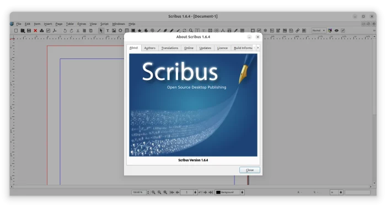Select the Image Frame tool
This screenshot has height=208, width=386.
click(x=114, y=30)
